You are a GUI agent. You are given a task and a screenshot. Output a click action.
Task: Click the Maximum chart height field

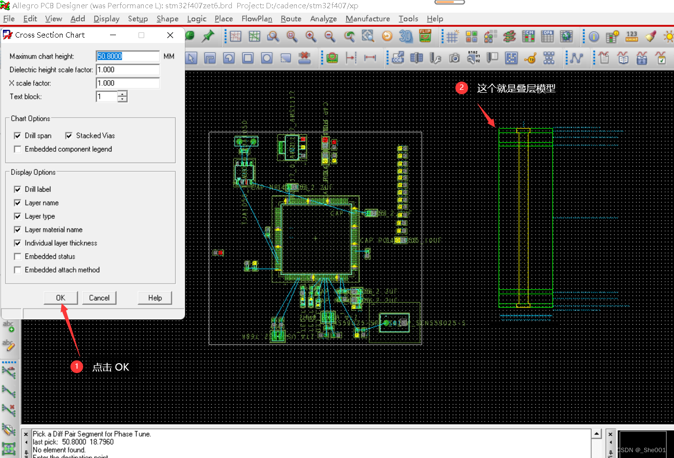(127, 56)
